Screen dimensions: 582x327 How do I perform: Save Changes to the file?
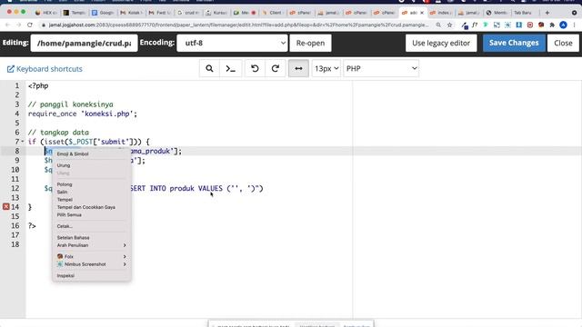coord(514,43)
